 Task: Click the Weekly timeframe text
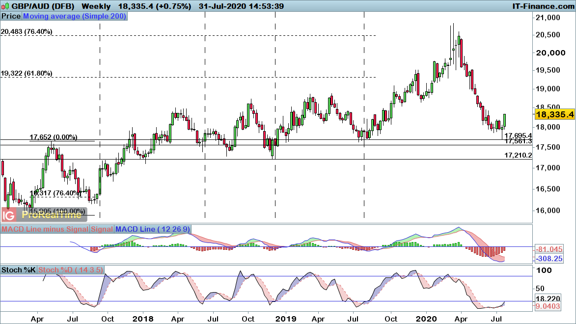96,6
